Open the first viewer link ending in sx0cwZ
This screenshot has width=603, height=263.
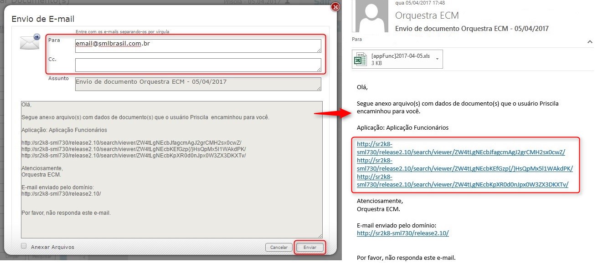point(460,152)
